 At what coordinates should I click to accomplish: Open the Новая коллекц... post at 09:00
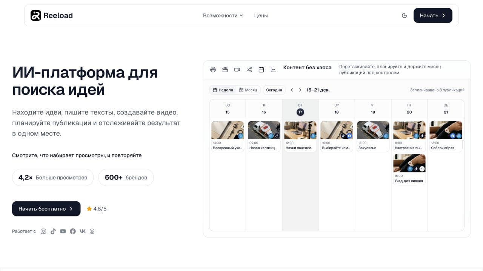264,136
